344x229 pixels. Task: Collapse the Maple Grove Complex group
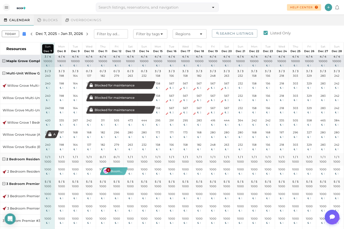click(4, 61)
